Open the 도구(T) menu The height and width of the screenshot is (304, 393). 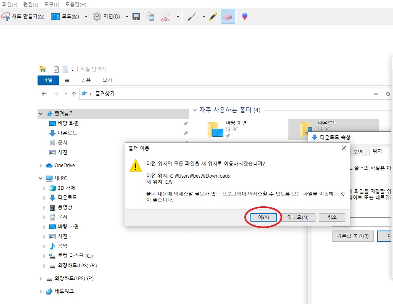click(51, 4)
